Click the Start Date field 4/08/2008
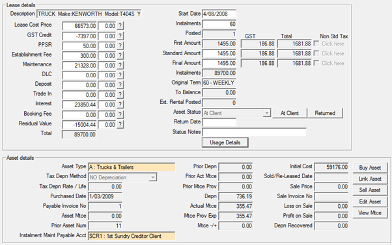 click(x=219, y=14)
